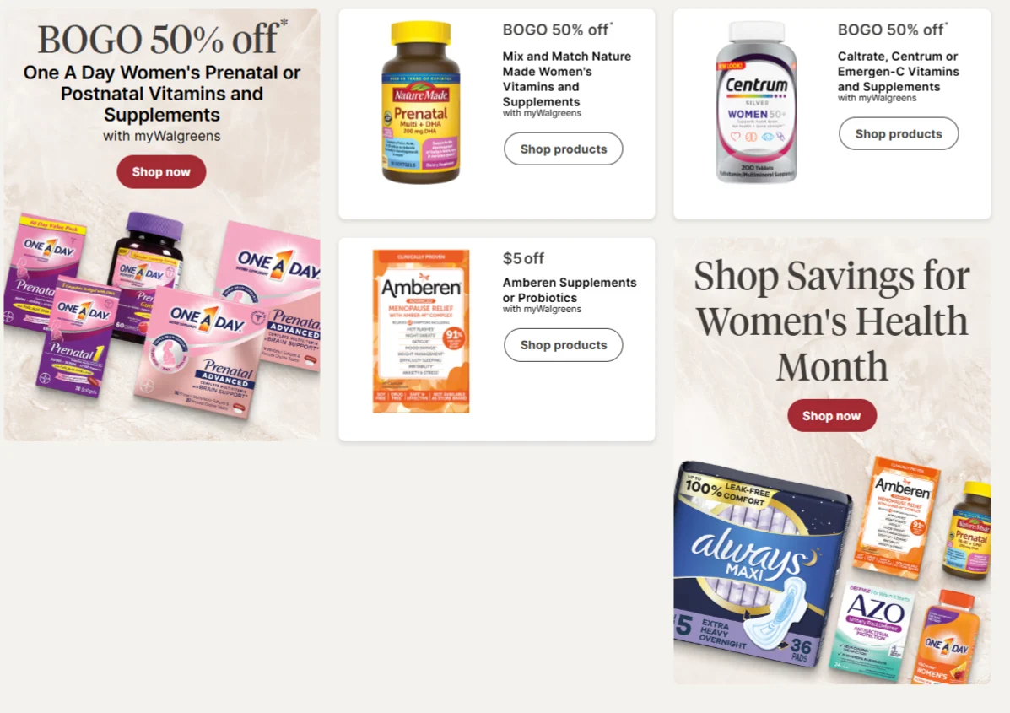Click the Caltrate, Centrum or Emergen-C heading
Viewport: 1010px width, 713px height.
click(898, 71)
